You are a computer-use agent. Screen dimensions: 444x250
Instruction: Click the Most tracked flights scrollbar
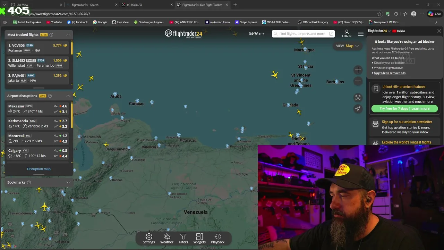pos(72,48)
